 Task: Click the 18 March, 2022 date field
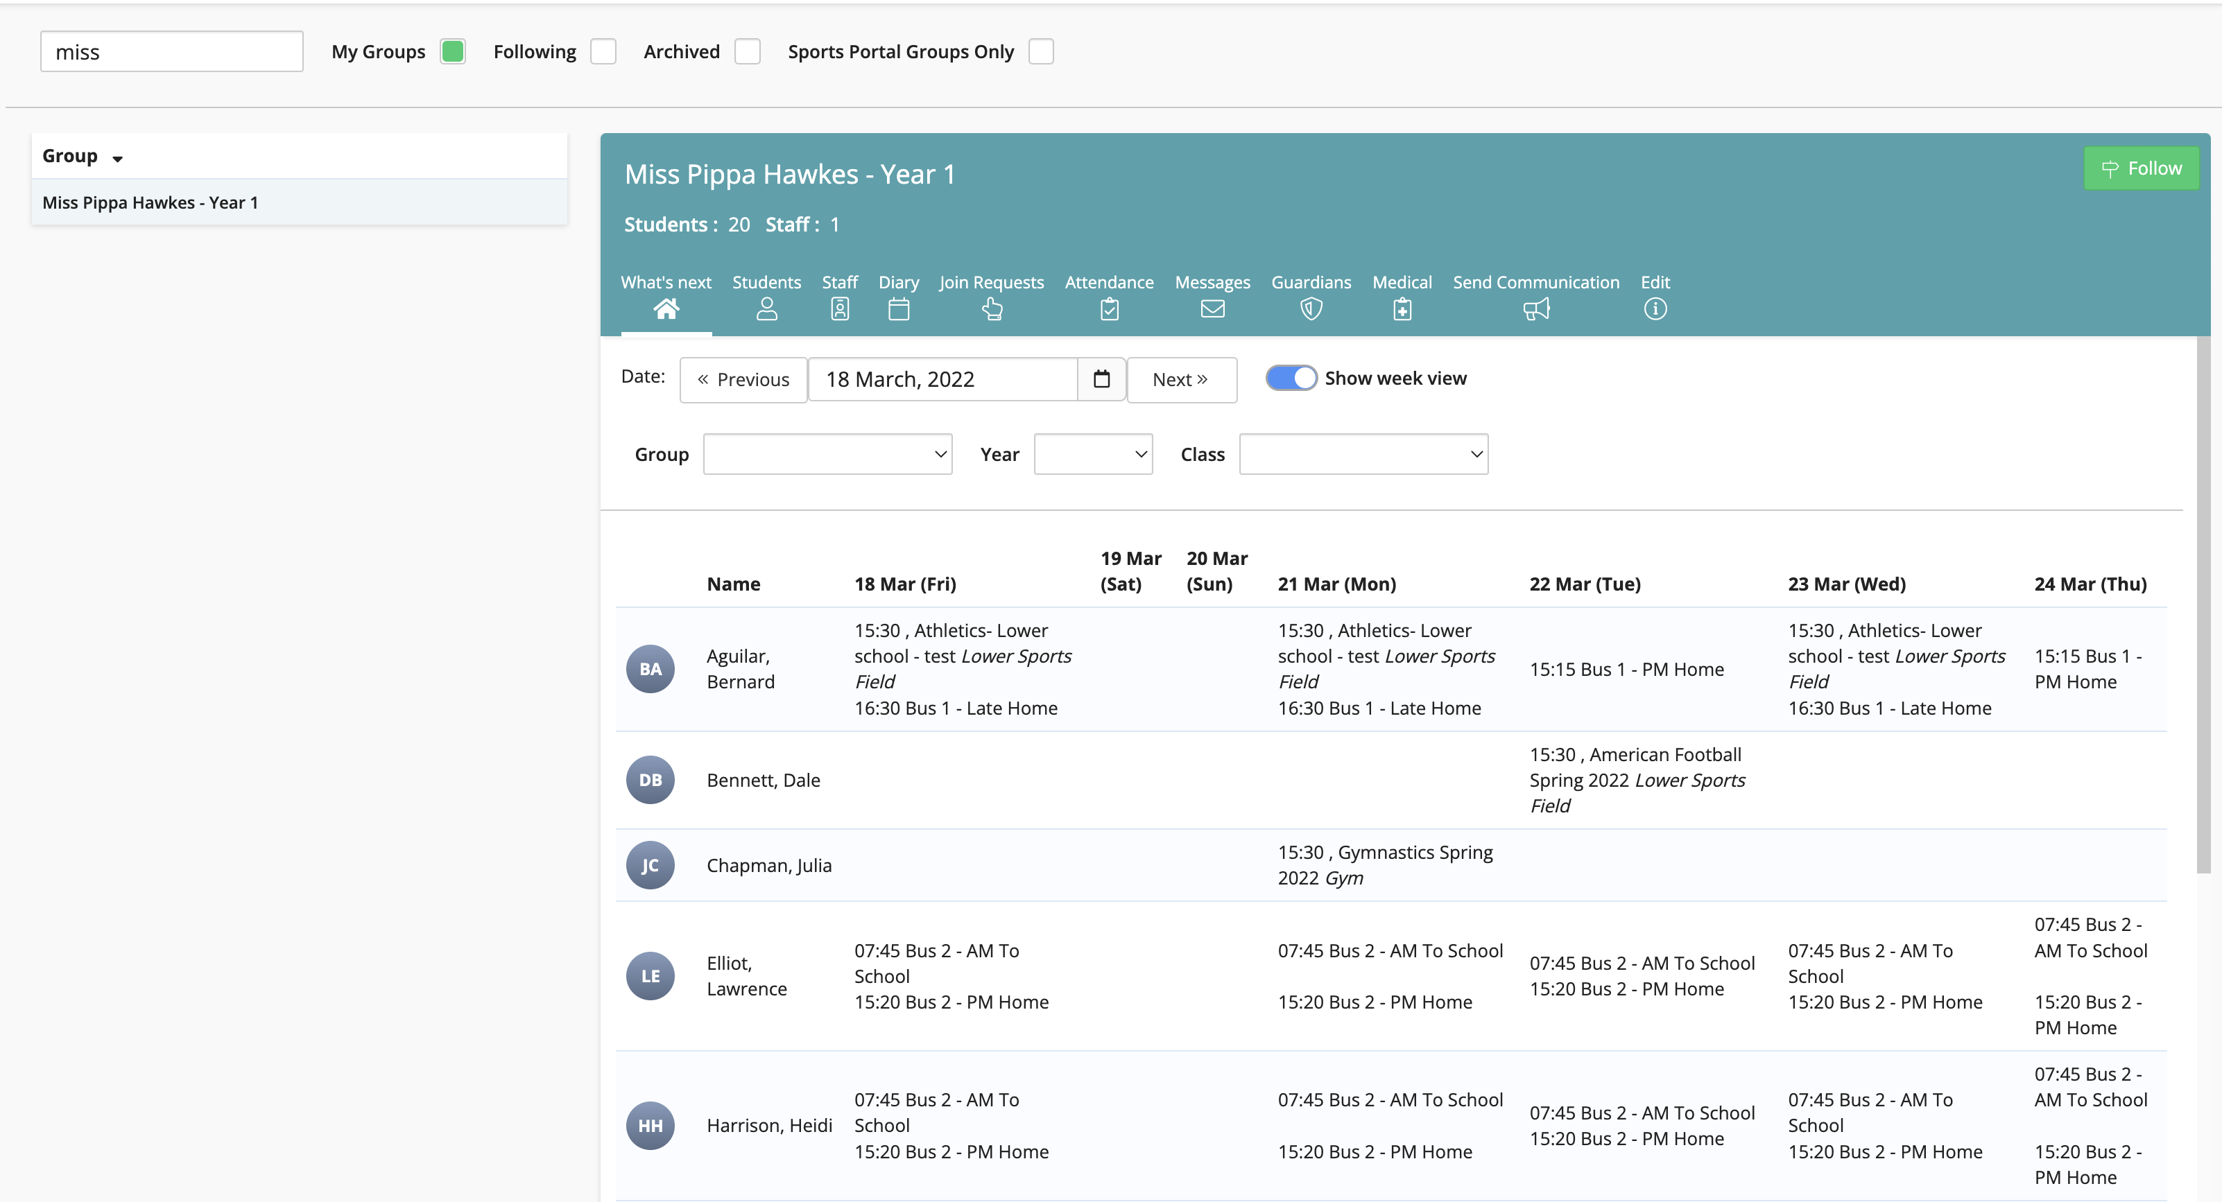click(942, 379)
